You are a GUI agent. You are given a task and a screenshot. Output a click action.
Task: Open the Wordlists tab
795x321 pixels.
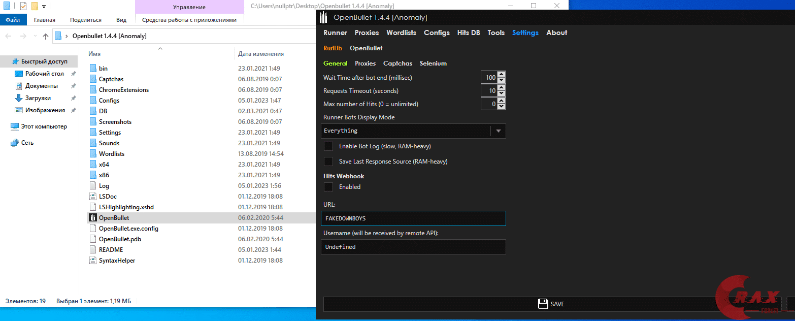pyautogui.click(x=401, y=33)
